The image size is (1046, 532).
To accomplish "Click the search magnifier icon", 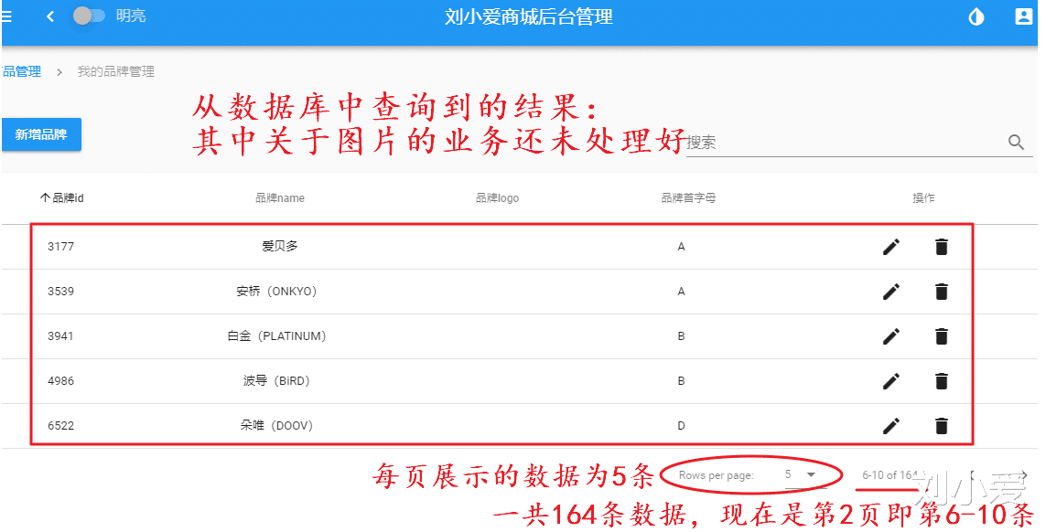I will (x=1016, y=143).
